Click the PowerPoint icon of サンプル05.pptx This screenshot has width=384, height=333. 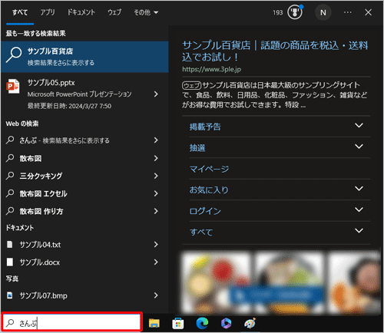coord(13,86)
